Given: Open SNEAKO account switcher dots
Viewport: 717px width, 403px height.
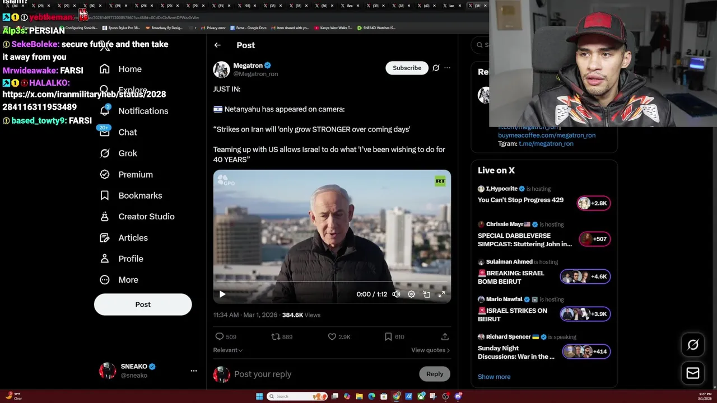Looking at the screenshot, I should tap(194, 371).
